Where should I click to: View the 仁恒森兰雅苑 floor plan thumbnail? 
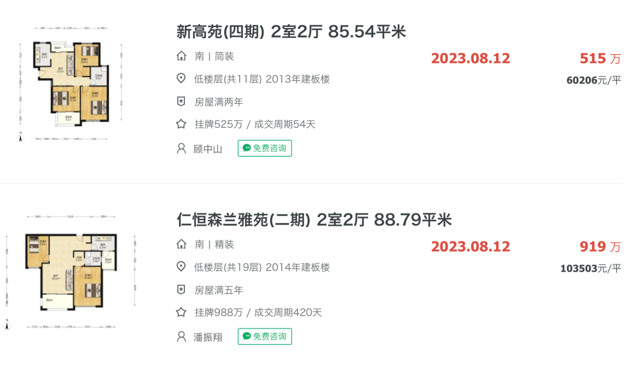pos(70,272)
